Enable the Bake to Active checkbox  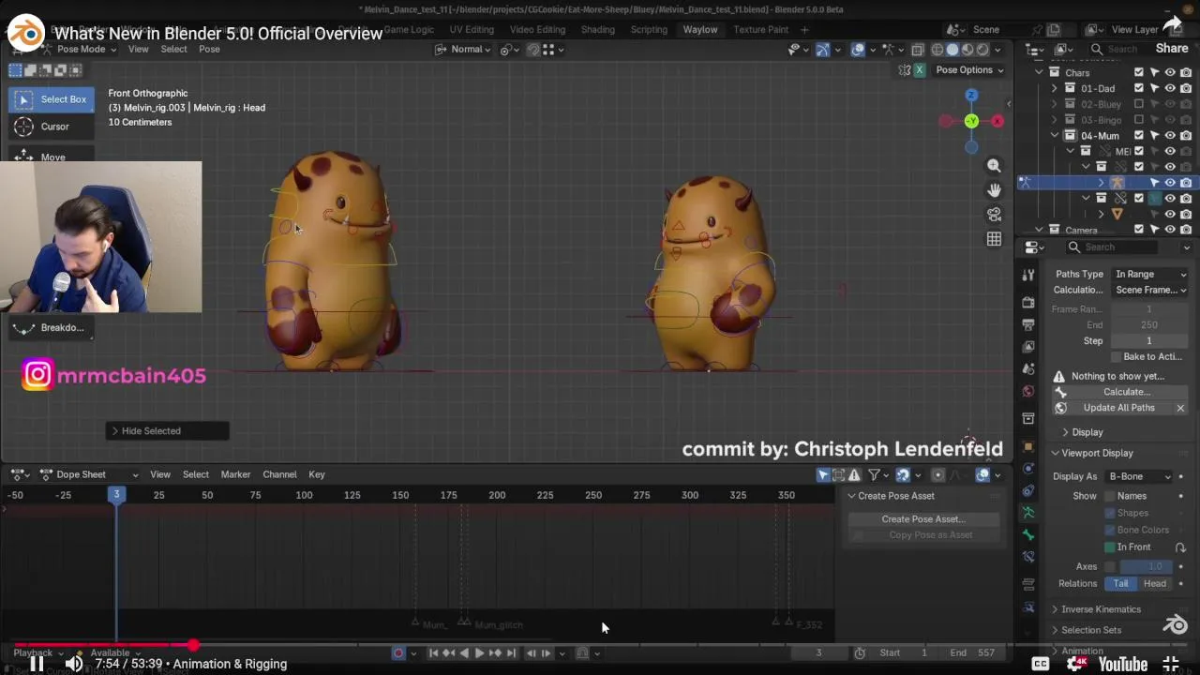1116,357
